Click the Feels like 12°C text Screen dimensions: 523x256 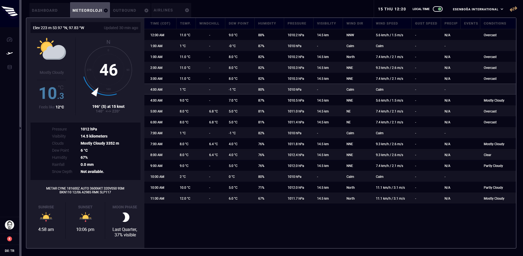pos(51,107)
